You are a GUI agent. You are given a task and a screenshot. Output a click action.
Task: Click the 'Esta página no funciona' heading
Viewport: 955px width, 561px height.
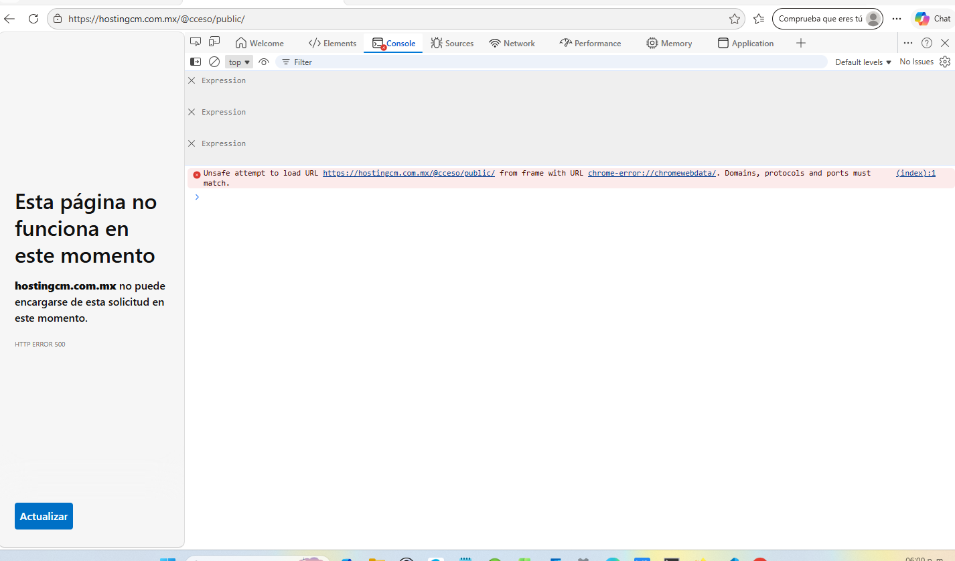[86, 229]
